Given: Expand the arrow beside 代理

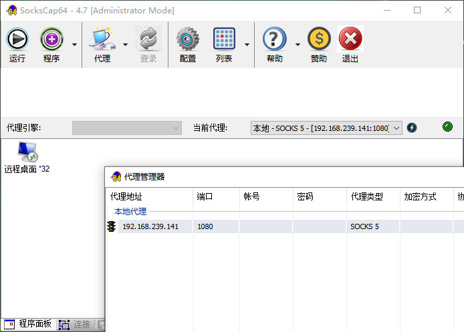Looking at the screenshot, I should coord(125,45).
